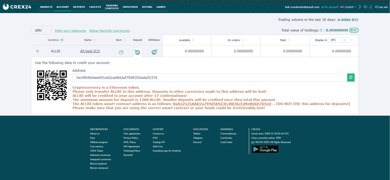
Task: Open User agreement footer link
Action: pyautogui.click(x=132, y=134)
